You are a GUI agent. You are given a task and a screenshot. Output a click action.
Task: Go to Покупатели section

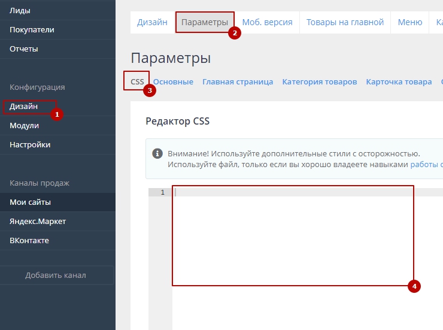click(x=32, y=29)
